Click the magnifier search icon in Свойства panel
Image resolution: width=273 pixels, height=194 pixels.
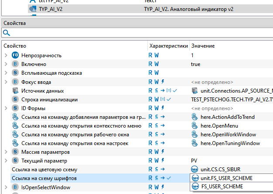6,33
